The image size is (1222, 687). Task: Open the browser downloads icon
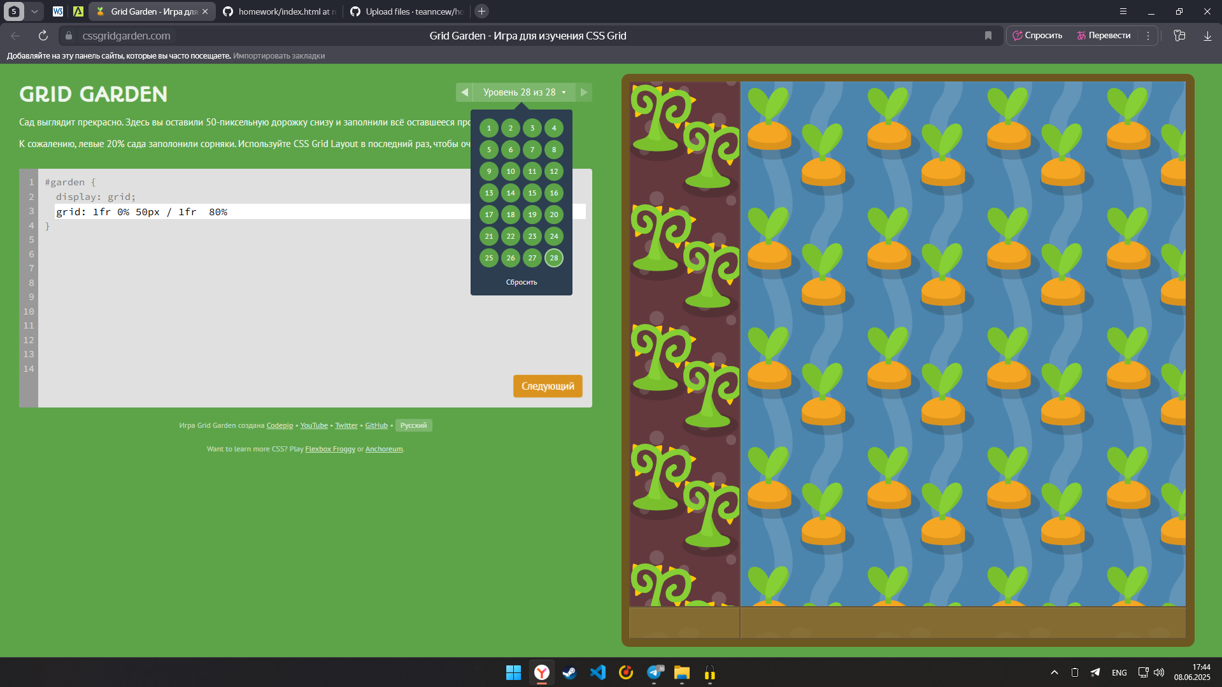[1207, 36]
